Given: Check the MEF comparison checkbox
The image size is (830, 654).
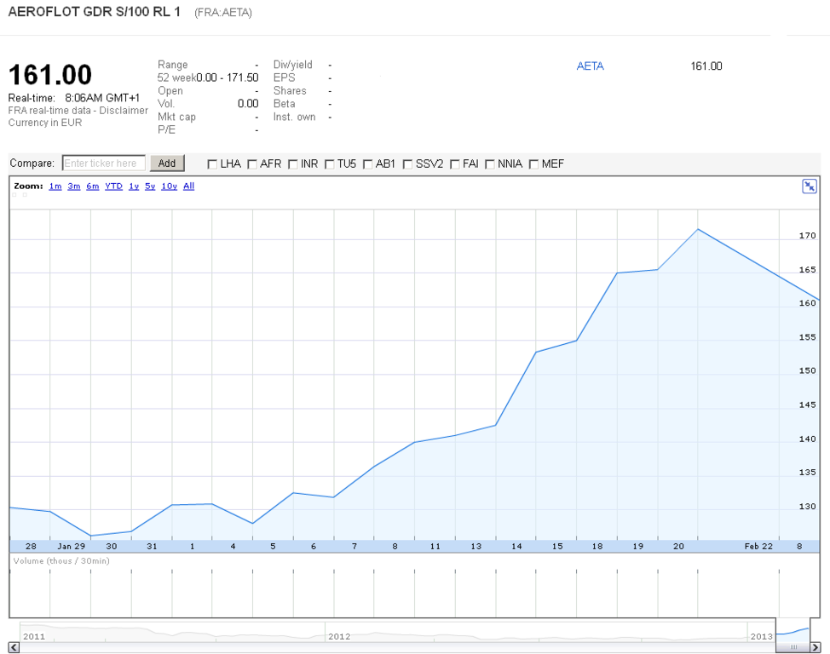Looking at the screenshot, I should 533,164.
